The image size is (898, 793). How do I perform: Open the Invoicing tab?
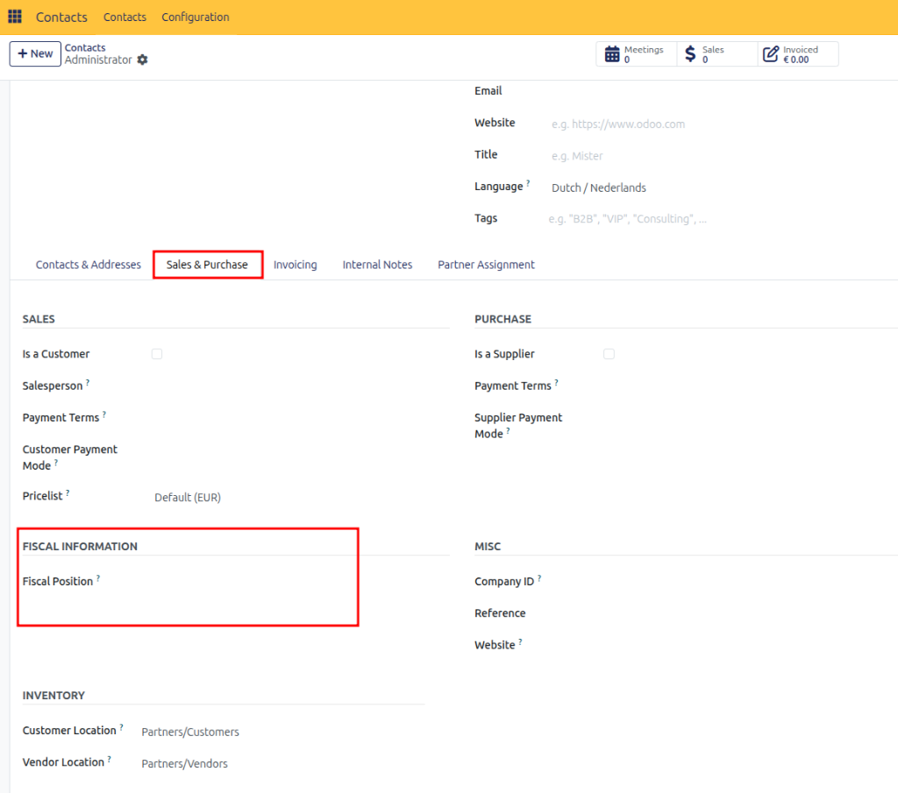tap(295, 265)
